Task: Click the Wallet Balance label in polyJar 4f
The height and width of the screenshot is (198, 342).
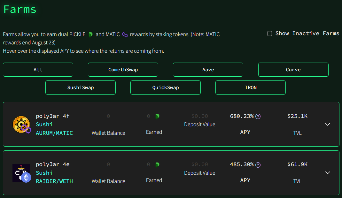Action: (108, 133)
